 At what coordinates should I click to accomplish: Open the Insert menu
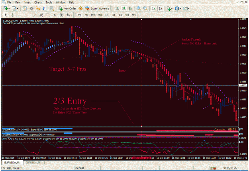click(27, 2)
